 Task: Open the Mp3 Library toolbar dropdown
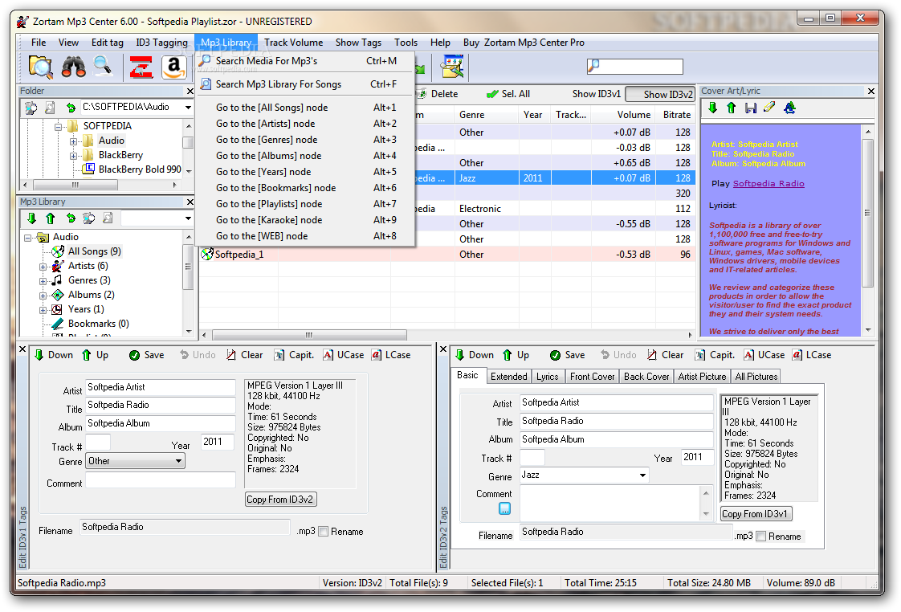click(188, 218)
